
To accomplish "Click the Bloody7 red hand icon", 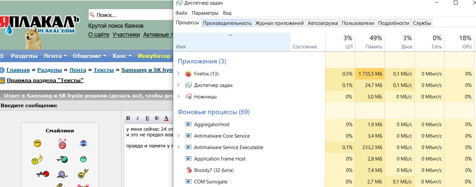I will (189, 170).
